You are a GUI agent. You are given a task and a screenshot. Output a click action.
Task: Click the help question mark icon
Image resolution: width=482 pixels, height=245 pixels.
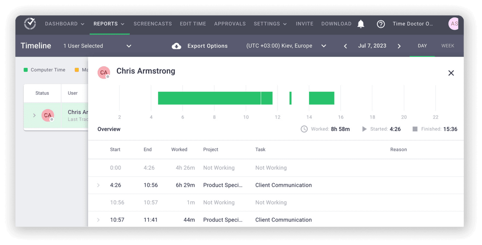(381, 24)
